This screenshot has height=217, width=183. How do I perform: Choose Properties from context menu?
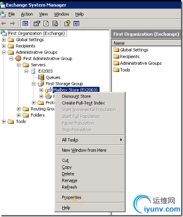click(x=90, y=197)
